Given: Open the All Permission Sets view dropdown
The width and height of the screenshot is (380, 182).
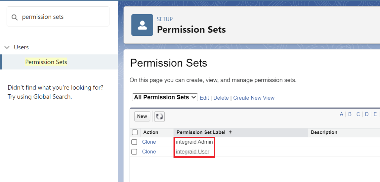Looking at the screenshot, I should [165, 97].
